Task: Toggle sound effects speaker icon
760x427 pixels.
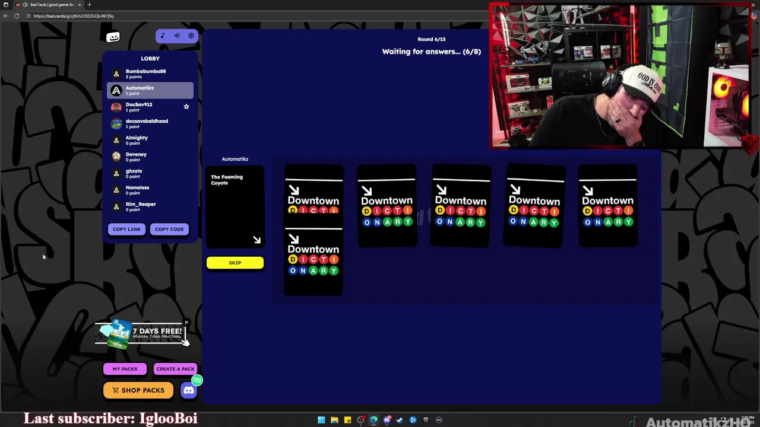Action: tap(176, 36)
